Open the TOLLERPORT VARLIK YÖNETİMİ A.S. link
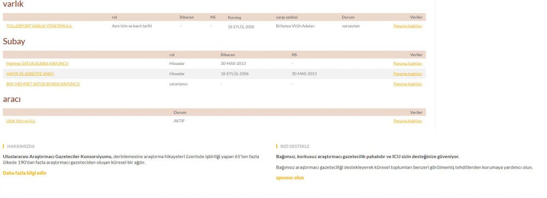This screenshot has width=547, height=198. pyautogui.click(x=39, y=26)
